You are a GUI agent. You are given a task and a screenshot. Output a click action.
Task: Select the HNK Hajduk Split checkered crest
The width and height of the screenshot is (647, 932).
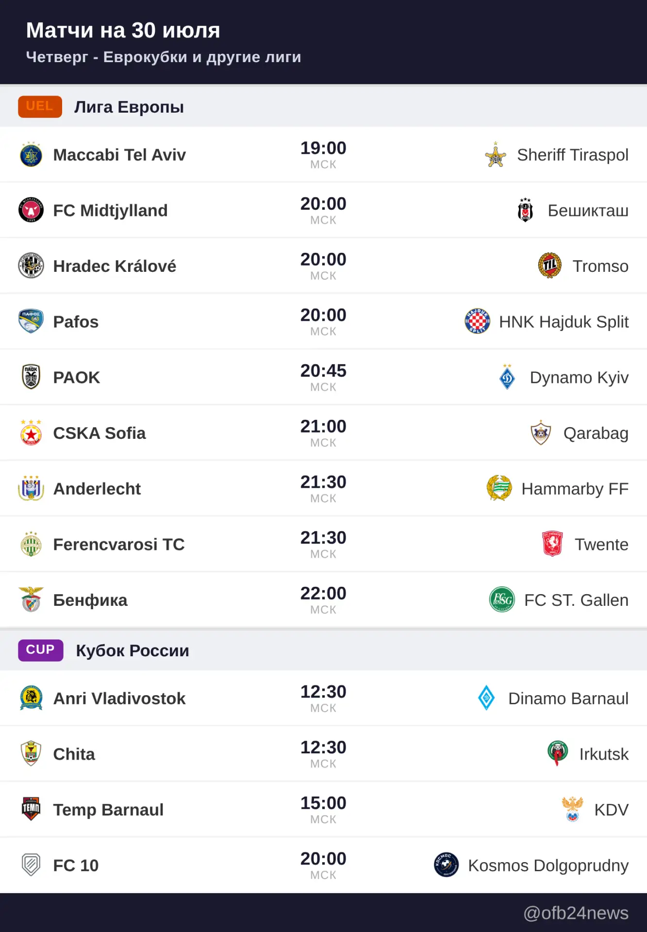pos(478,321)
